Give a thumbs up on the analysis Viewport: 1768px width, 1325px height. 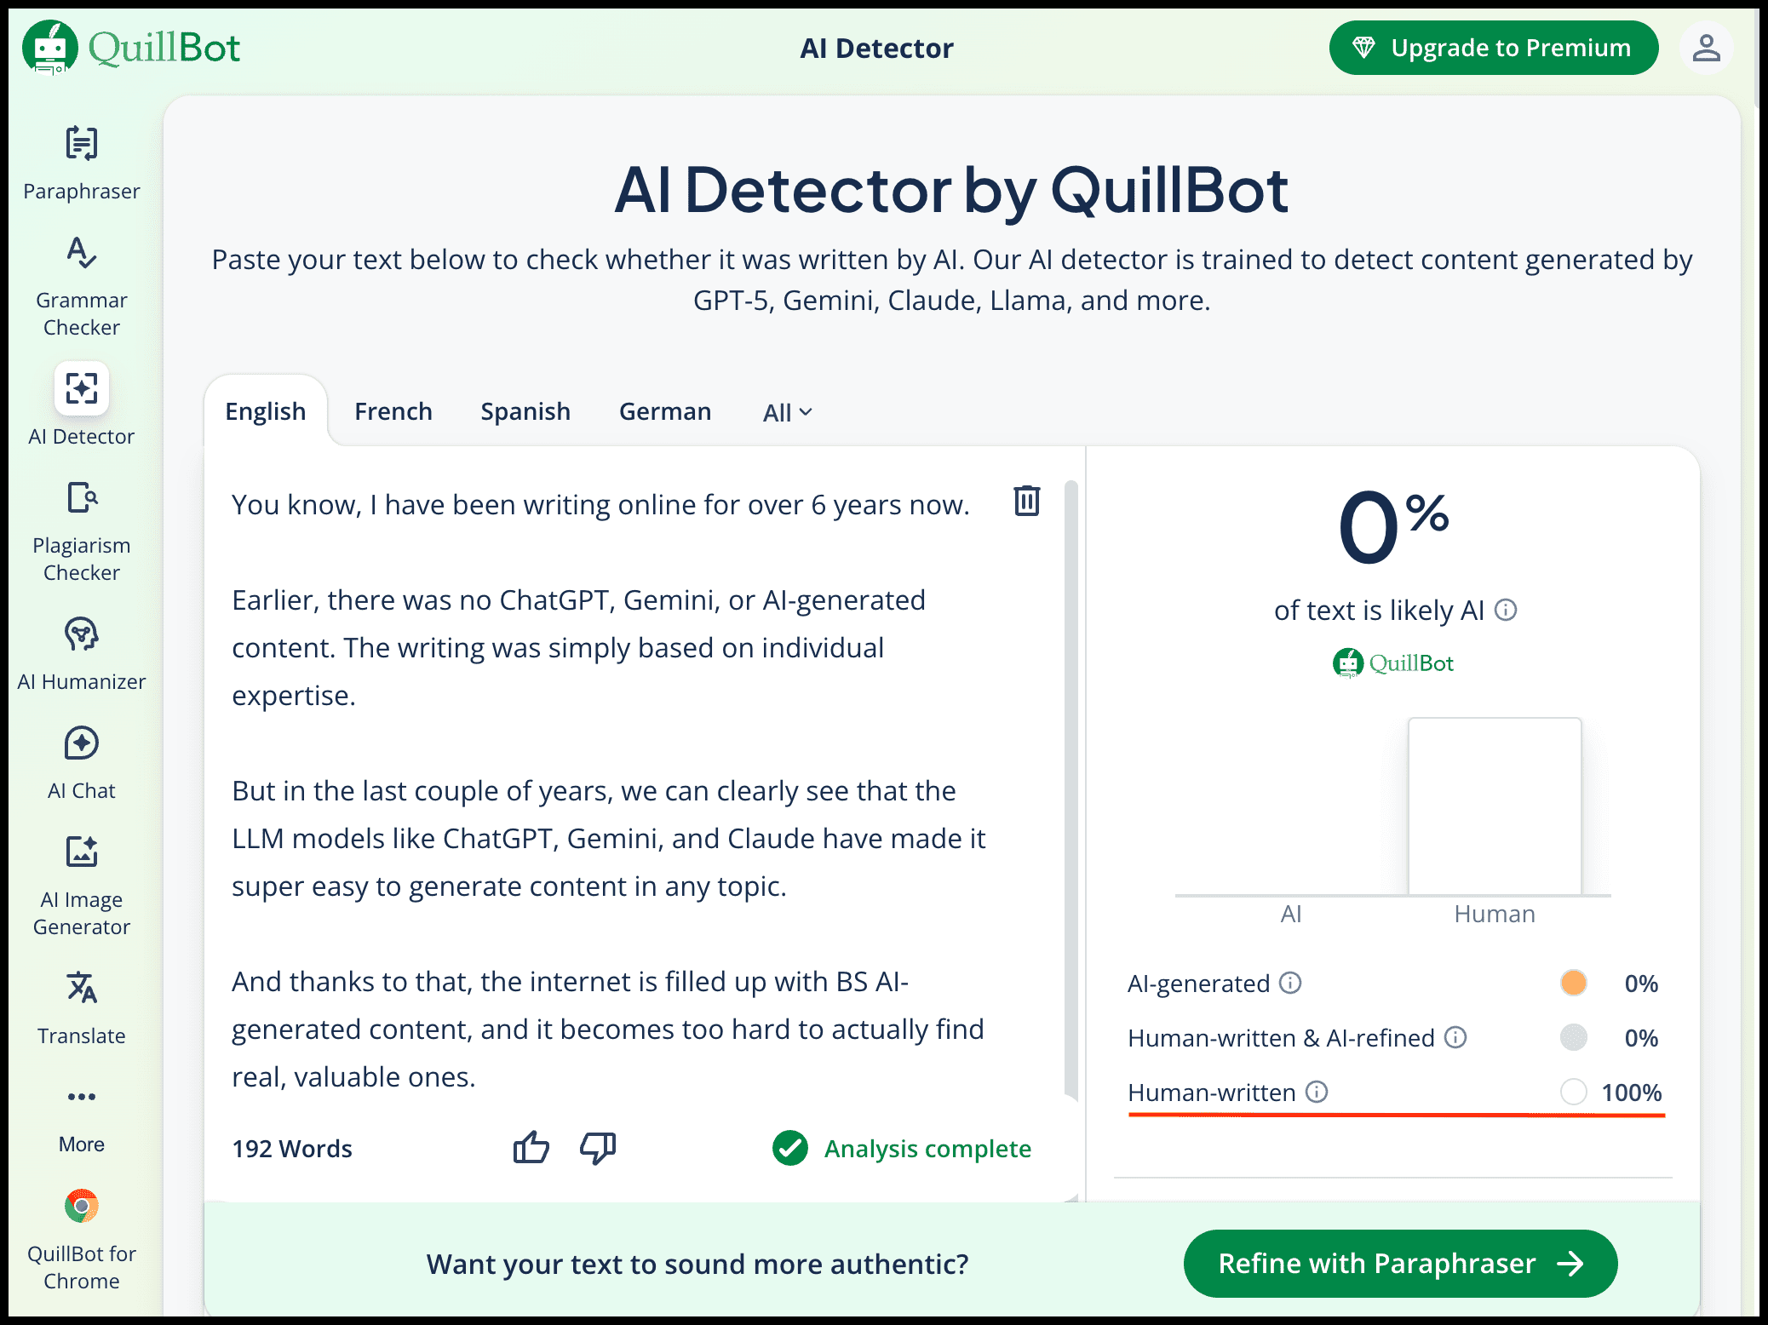pyautogui.click(x=531, y=1148)
